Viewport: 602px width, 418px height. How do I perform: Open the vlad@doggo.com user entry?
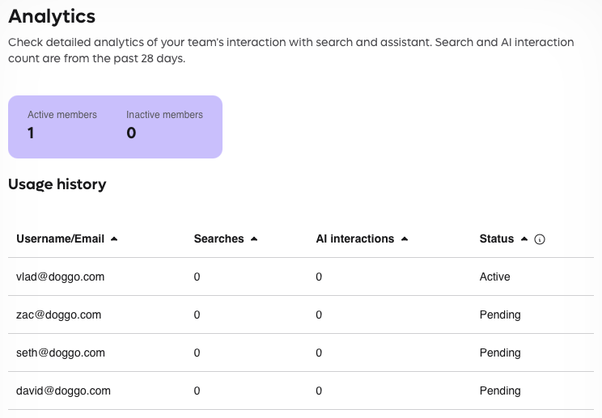tap(60, 277)
